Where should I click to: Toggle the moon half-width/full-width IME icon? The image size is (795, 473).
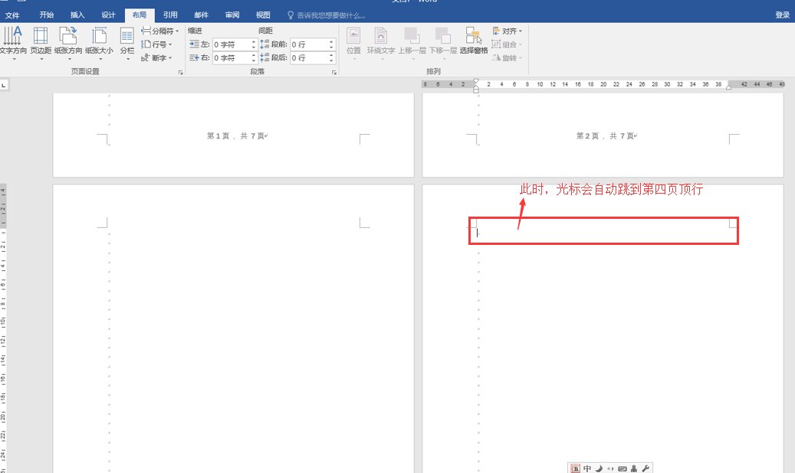point(599,468)
